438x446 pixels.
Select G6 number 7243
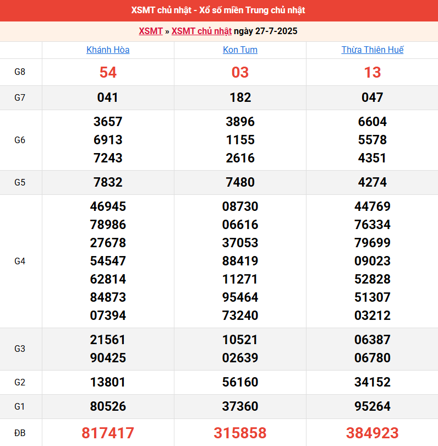click(108, 158)
